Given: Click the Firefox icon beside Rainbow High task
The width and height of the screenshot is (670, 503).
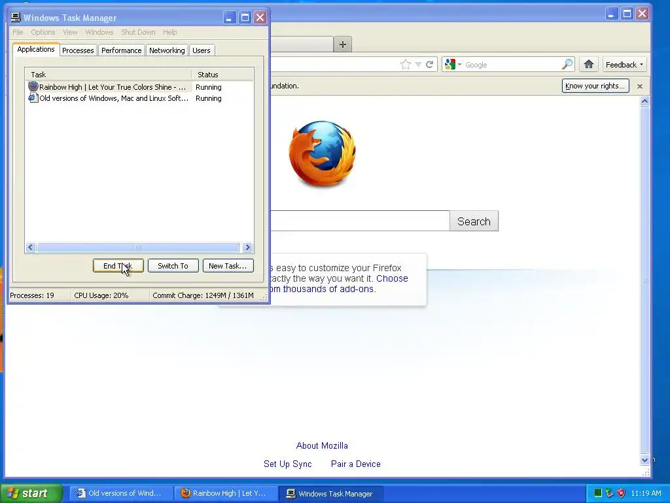Looking at the screenshot, I should click(33, 86).
